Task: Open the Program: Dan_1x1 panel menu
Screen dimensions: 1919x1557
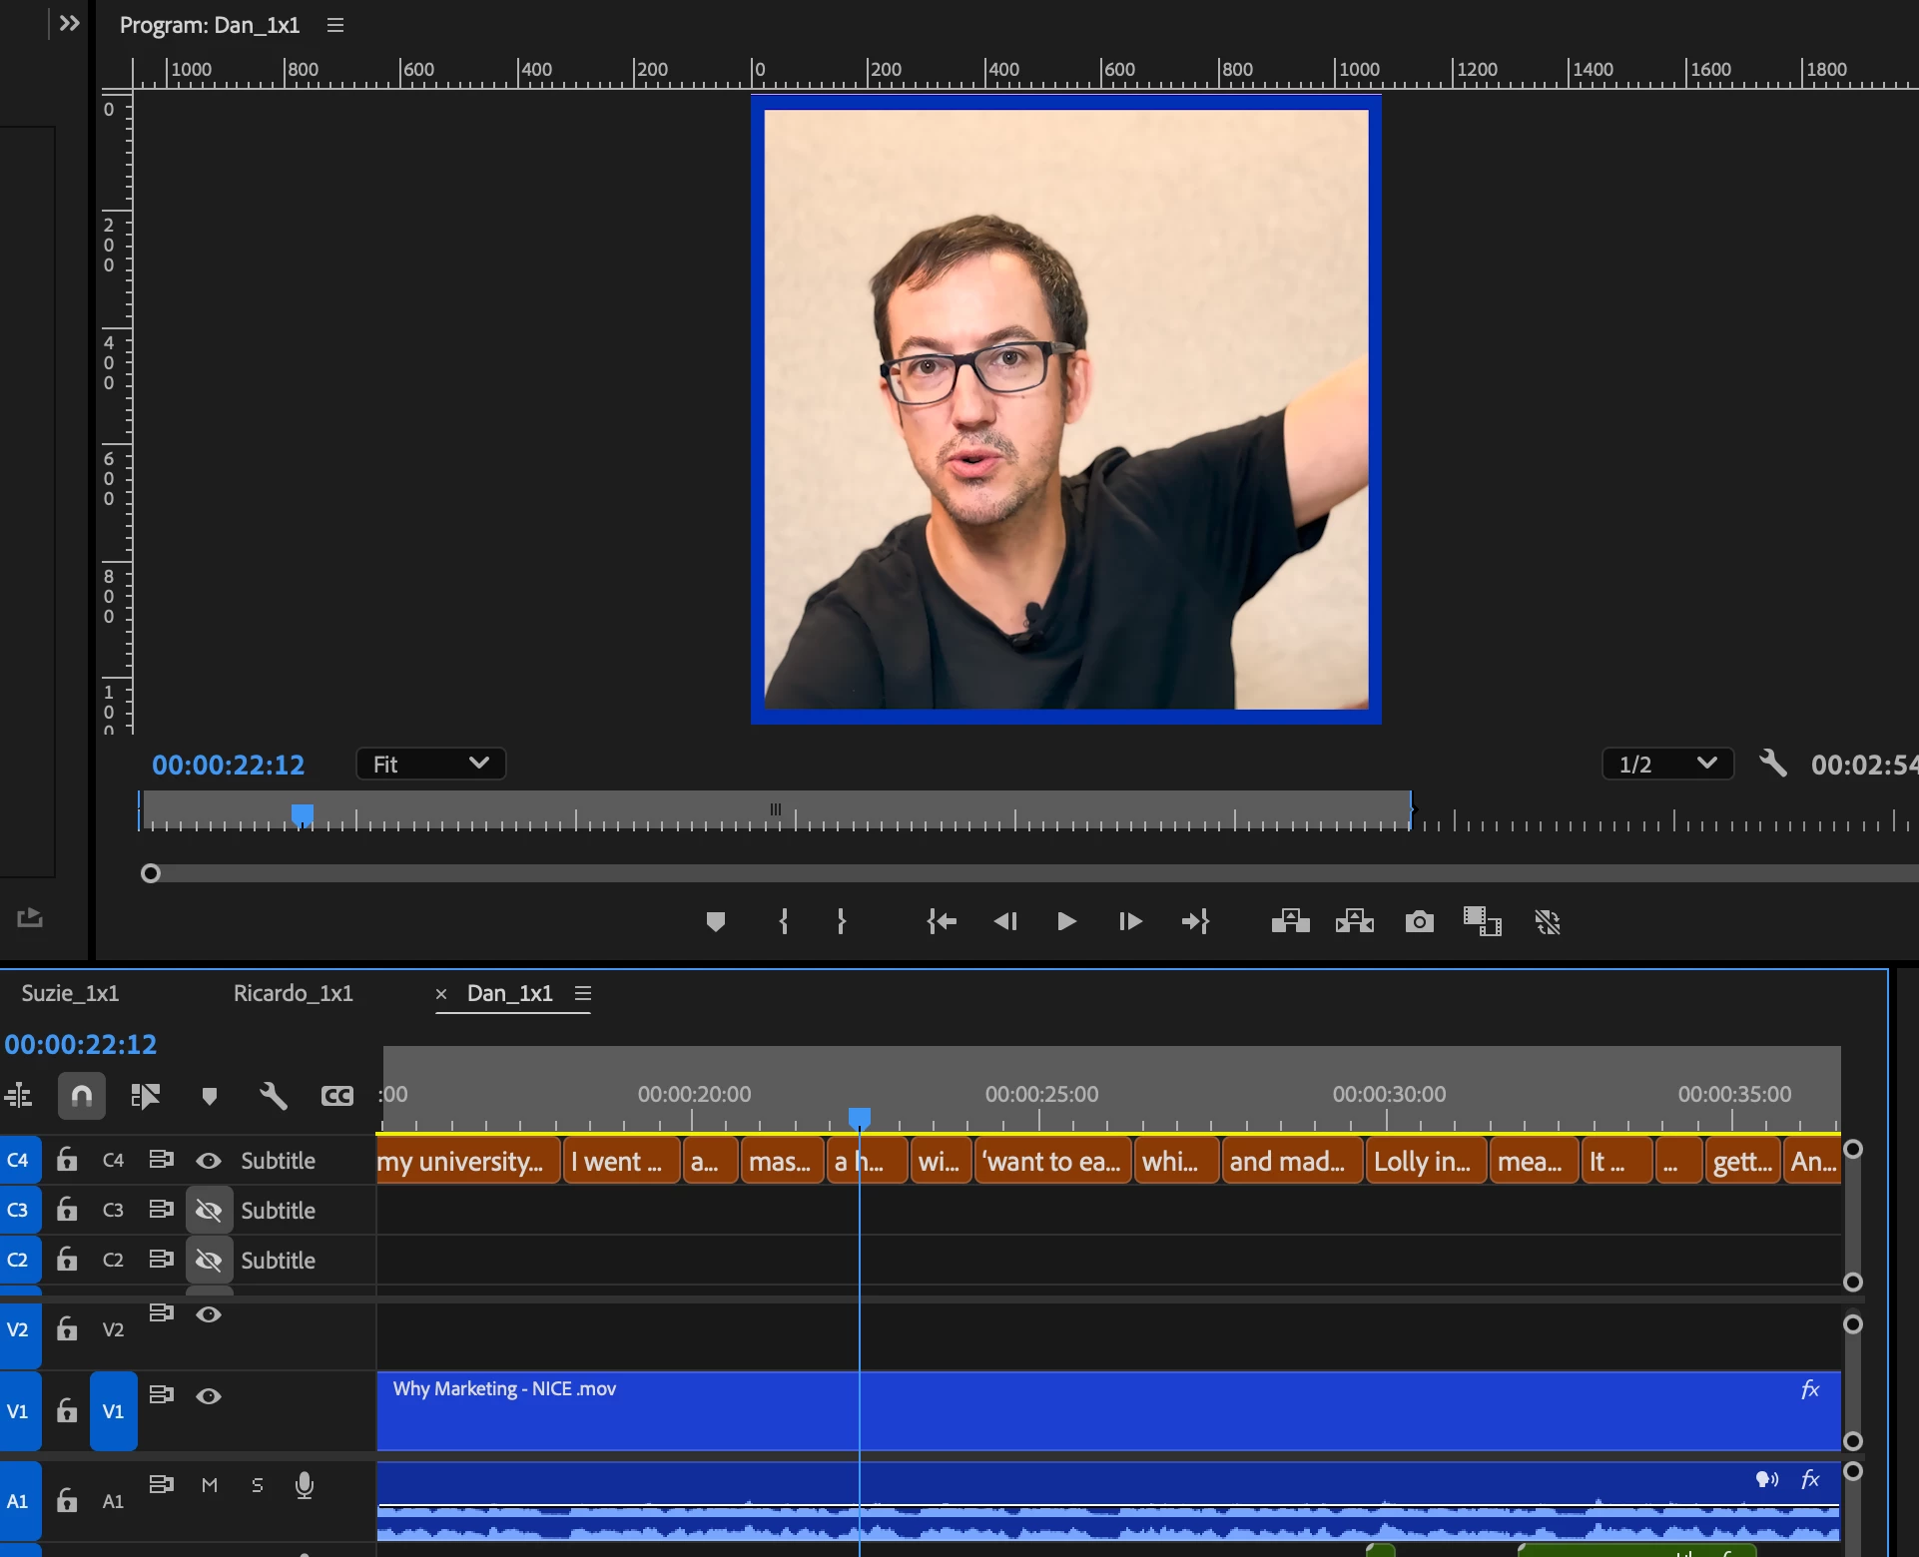Action: (x=335, y=25)
